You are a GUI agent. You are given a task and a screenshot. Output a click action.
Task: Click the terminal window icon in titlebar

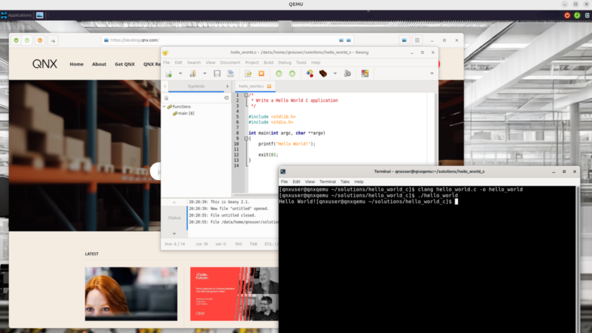(x=283, y=172)
